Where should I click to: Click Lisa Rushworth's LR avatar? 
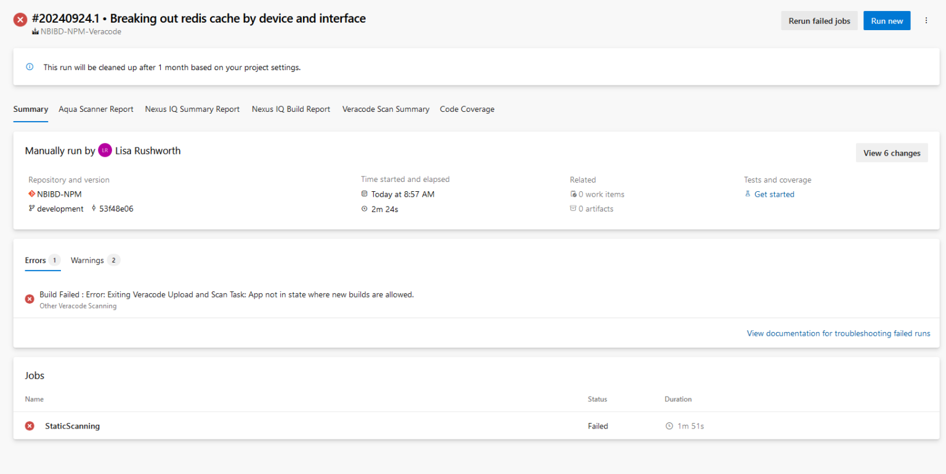(105, 150)
